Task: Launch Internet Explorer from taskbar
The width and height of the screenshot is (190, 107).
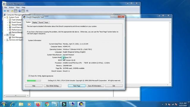Action: (12, 104)
